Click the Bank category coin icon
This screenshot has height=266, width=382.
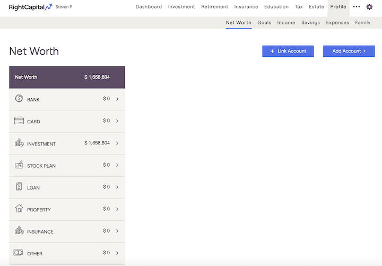tap(19, 99)
